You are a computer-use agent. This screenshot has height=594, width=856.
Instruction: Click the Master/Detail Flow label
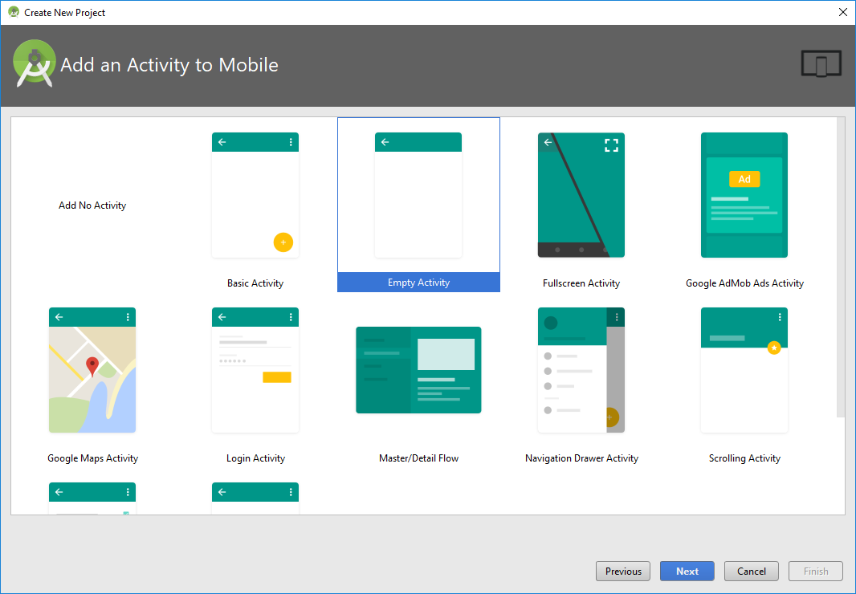click(418, 458)
